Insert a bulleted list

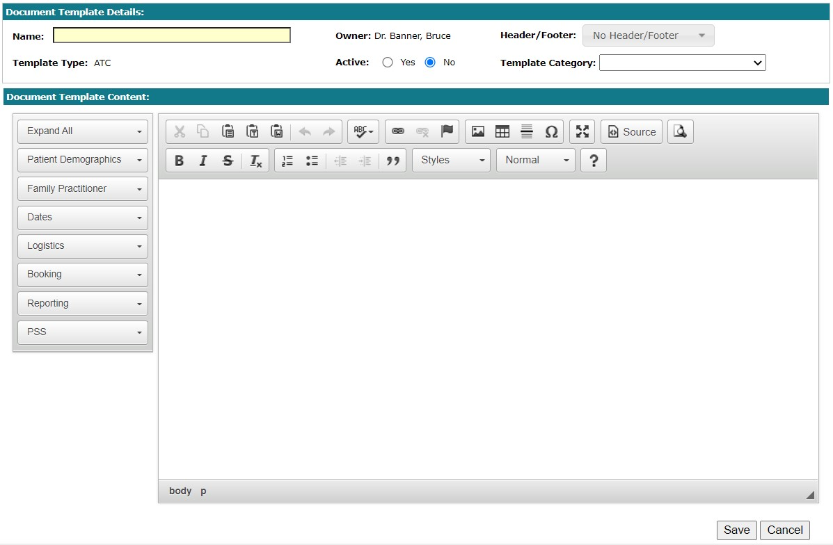tap(312, 161)
